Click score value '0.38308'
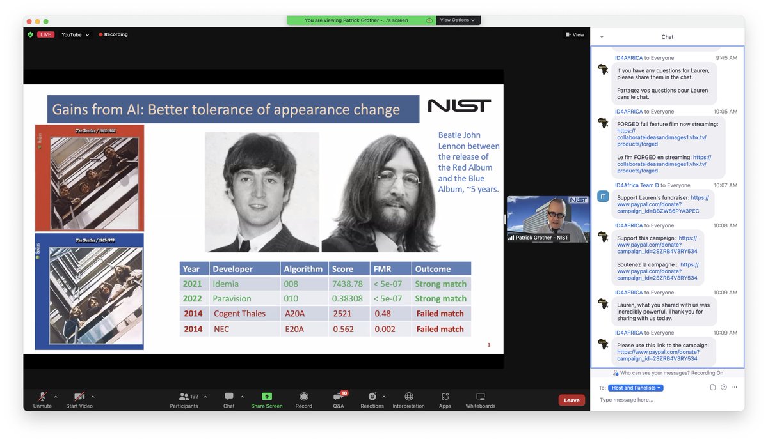The image size is (768, 442). coord(348,298)
